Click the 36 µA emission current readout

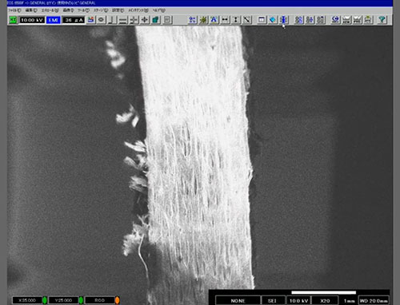(x=74, y=20)
